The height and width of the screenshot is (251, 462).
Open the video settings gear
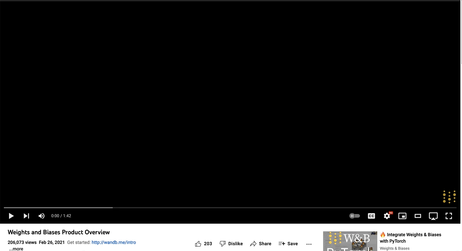[387, 216]
